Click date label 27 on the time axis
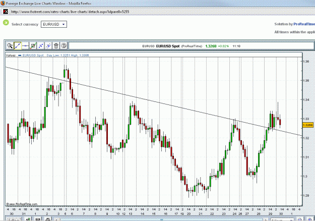This screenshot has width=315, height=221. 247,214
